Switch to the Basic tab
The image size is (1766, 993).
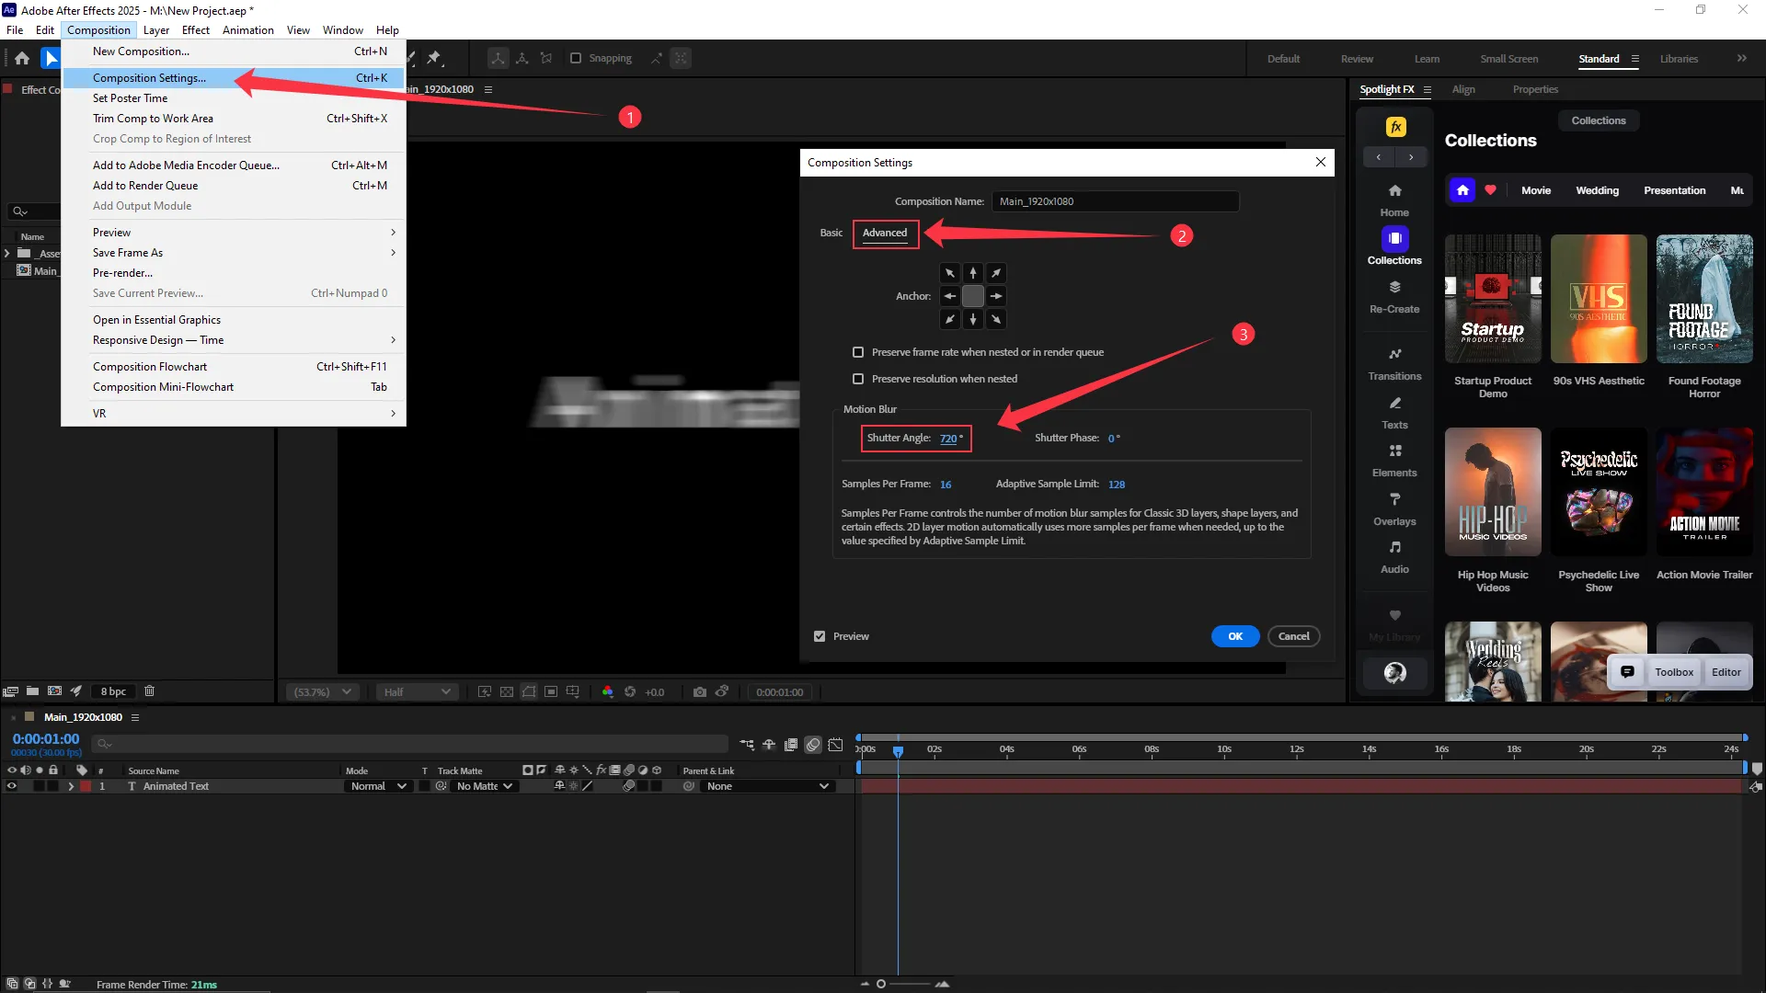point(831,233)
